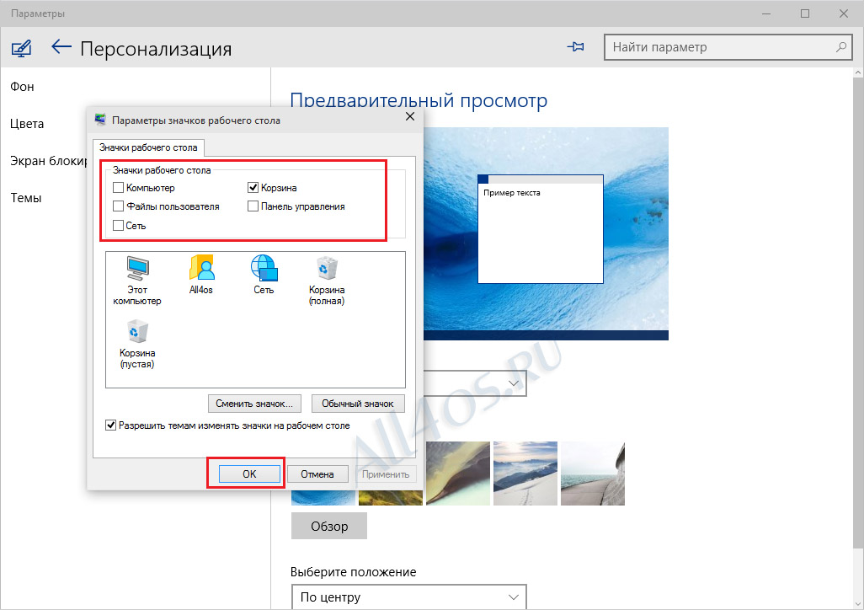Click the Найти параметр search field

(728, 47)
